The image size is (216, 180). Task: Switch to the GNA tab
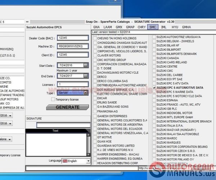[96, 27]
